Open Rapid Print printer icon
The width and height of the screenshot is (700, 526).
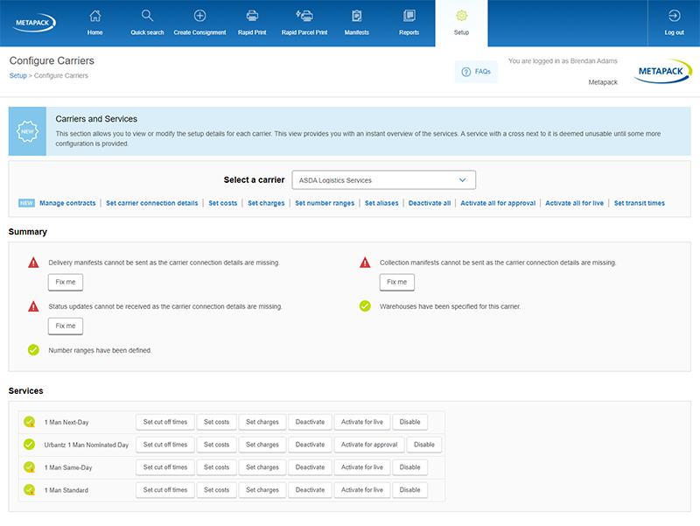point(252,16)
